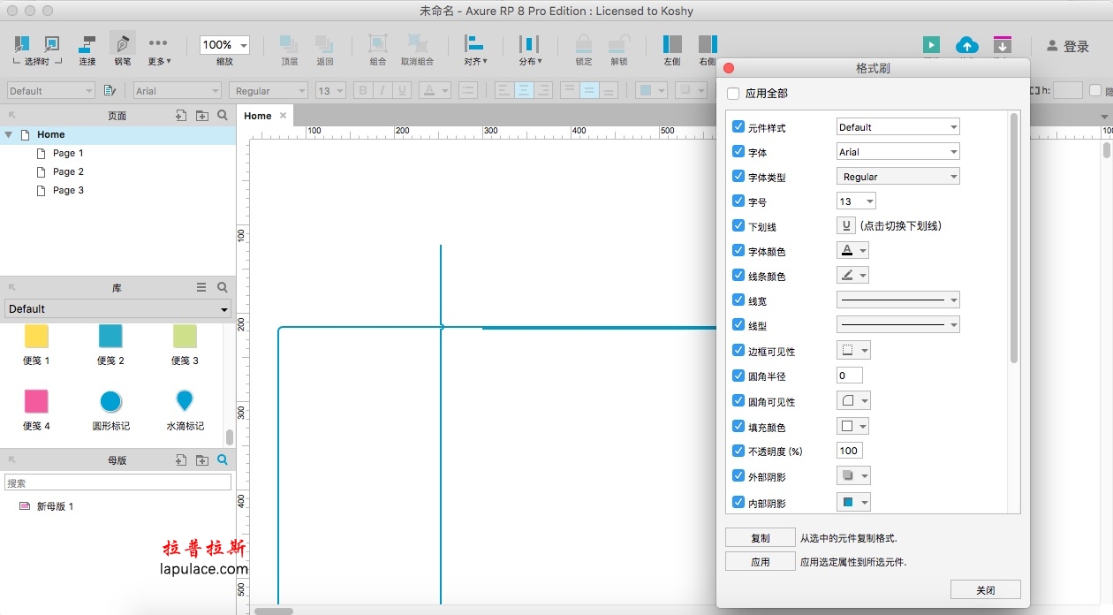The height and width of the screenshot is (615, 1113).
Task: Toggle the left (左侧) panel icon
Action: [672, 44]
